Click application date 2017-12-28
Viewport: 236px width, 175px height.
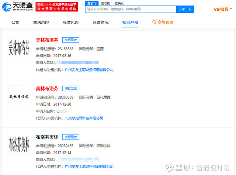[62, 104]
